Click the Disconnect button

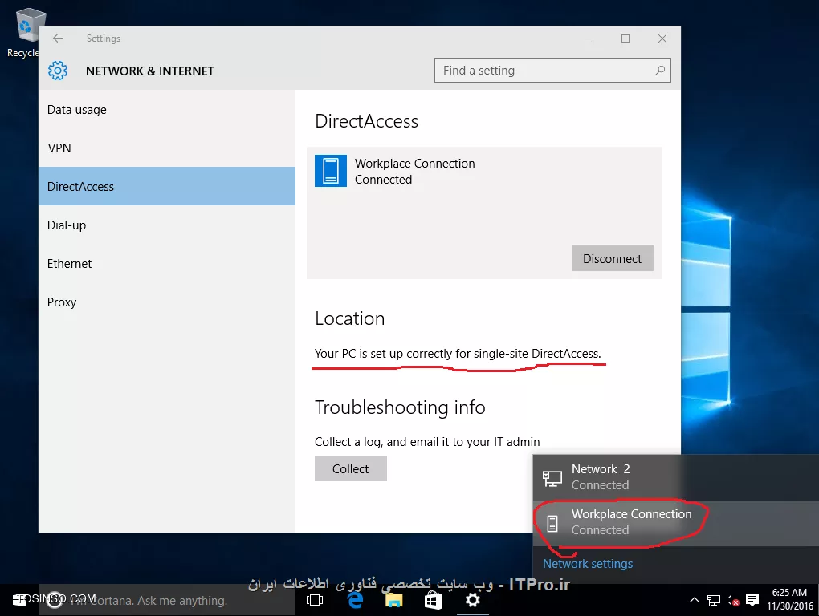pyautogui.click(x=612, y=258)
